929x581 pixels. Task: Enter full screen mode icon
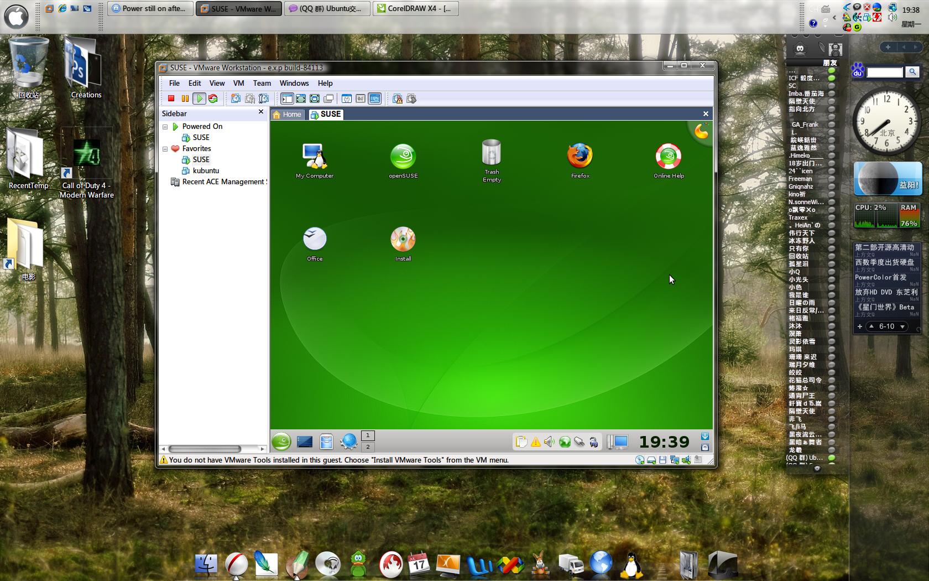point(315,98)
